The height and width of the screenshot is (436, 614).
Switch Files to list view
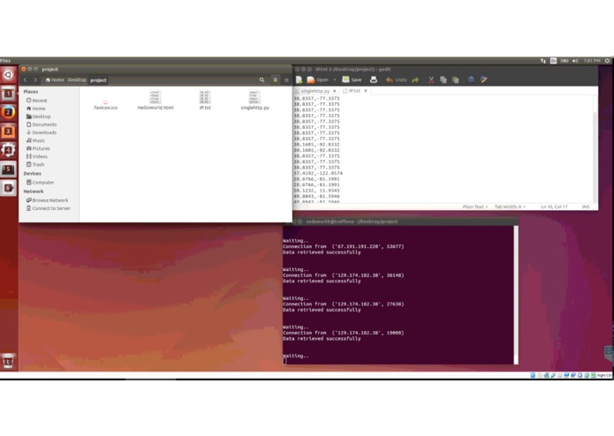click(276, 79)
